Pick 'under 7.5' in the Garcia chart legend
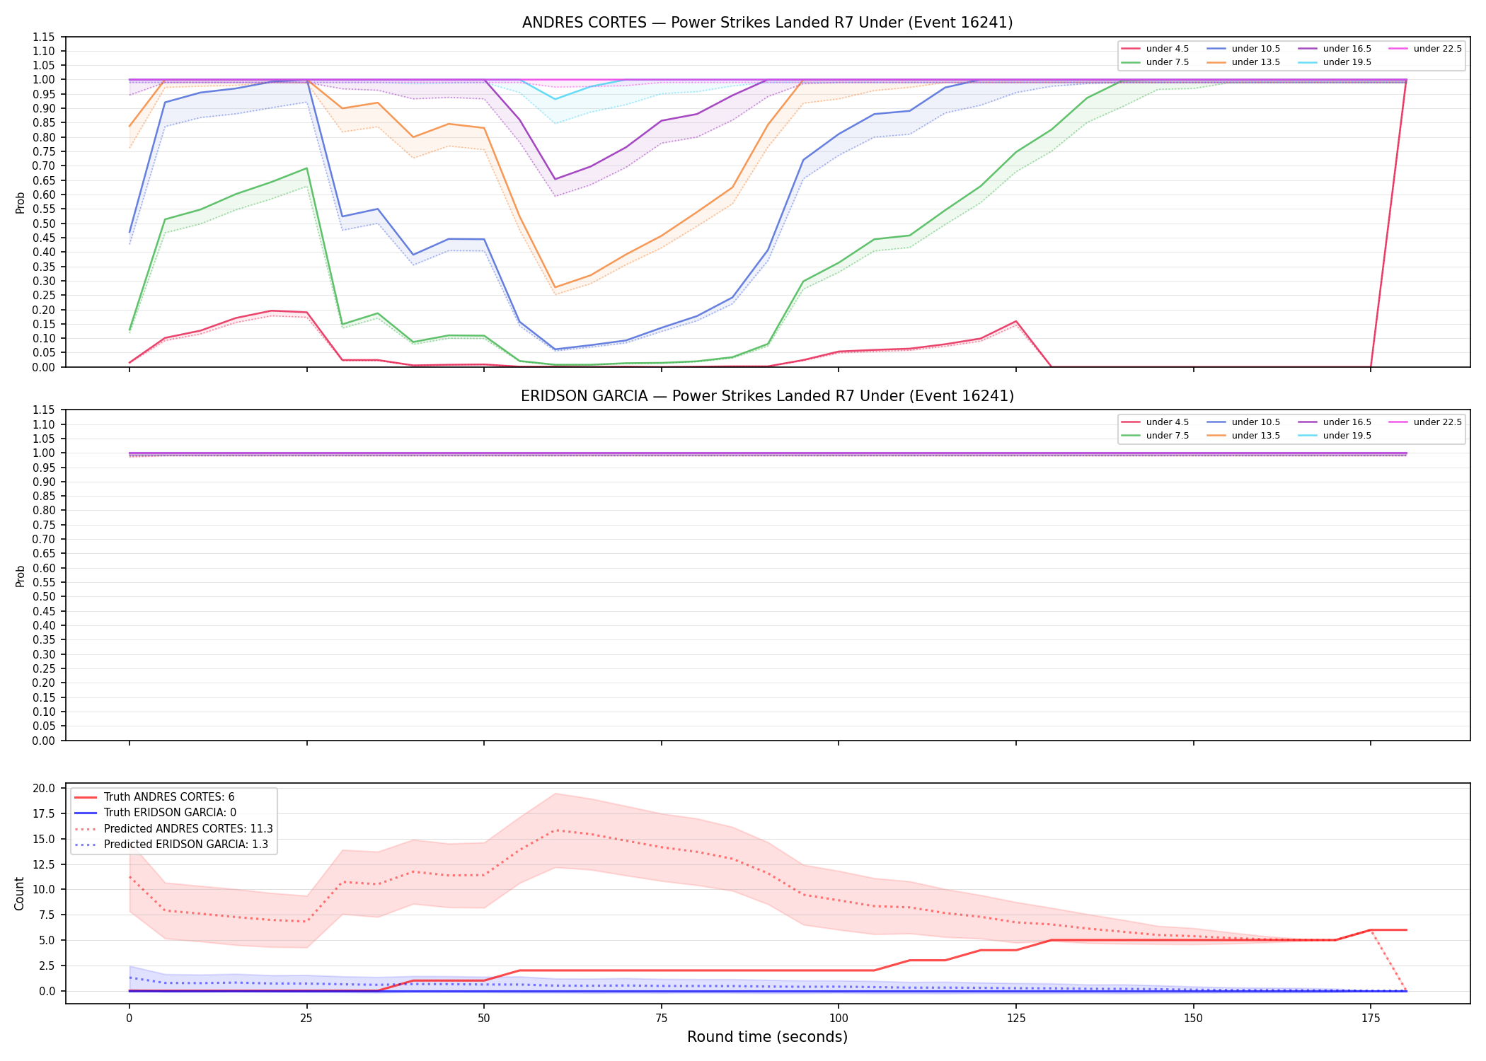 point(1156,436)
